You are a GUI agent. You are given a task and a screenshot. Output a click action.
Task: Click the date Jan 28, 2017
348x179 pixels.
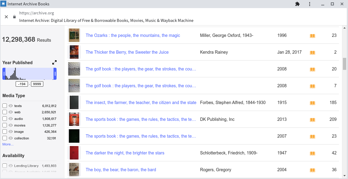[289, 52]
